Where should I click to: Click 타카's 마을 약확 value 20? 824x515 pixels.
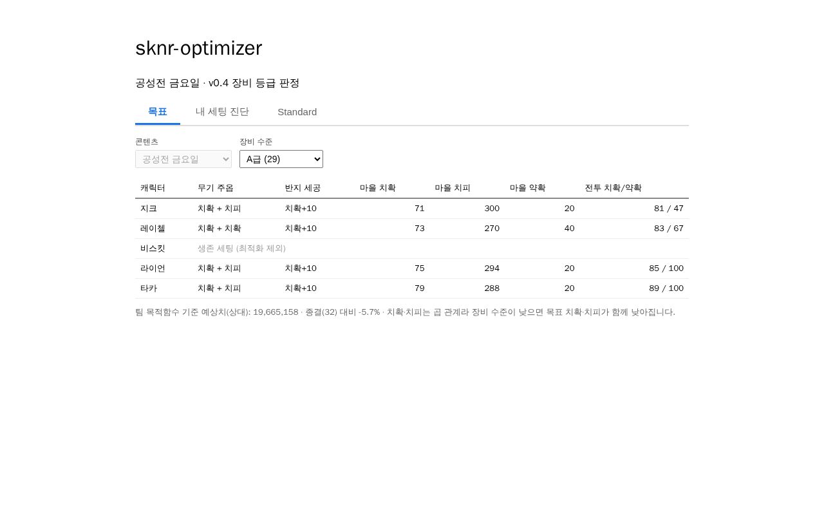click(x=570, y=288)
